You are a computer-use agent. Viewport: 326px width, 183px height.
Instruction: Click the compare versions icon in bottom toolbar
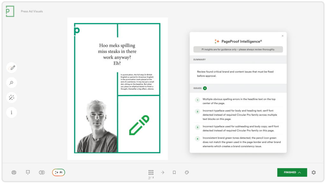tap(42, 172)
